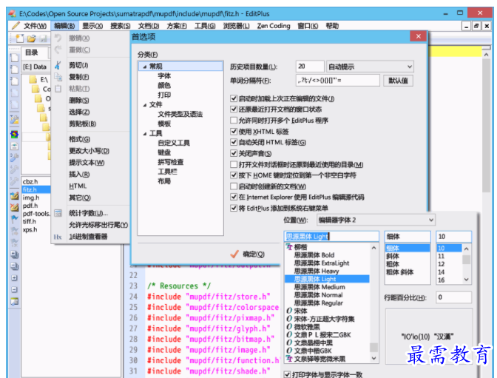Click the Paste clipboard icon in edit menu

click(x=58, y=89)
